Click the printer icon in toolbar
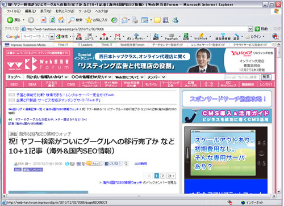Image resolution: width=284 pixels, height=206 pixels. [x=135, y=20]
